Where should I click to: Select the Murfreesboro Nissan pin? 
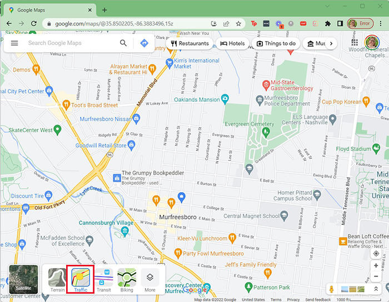tap(136, 119)
